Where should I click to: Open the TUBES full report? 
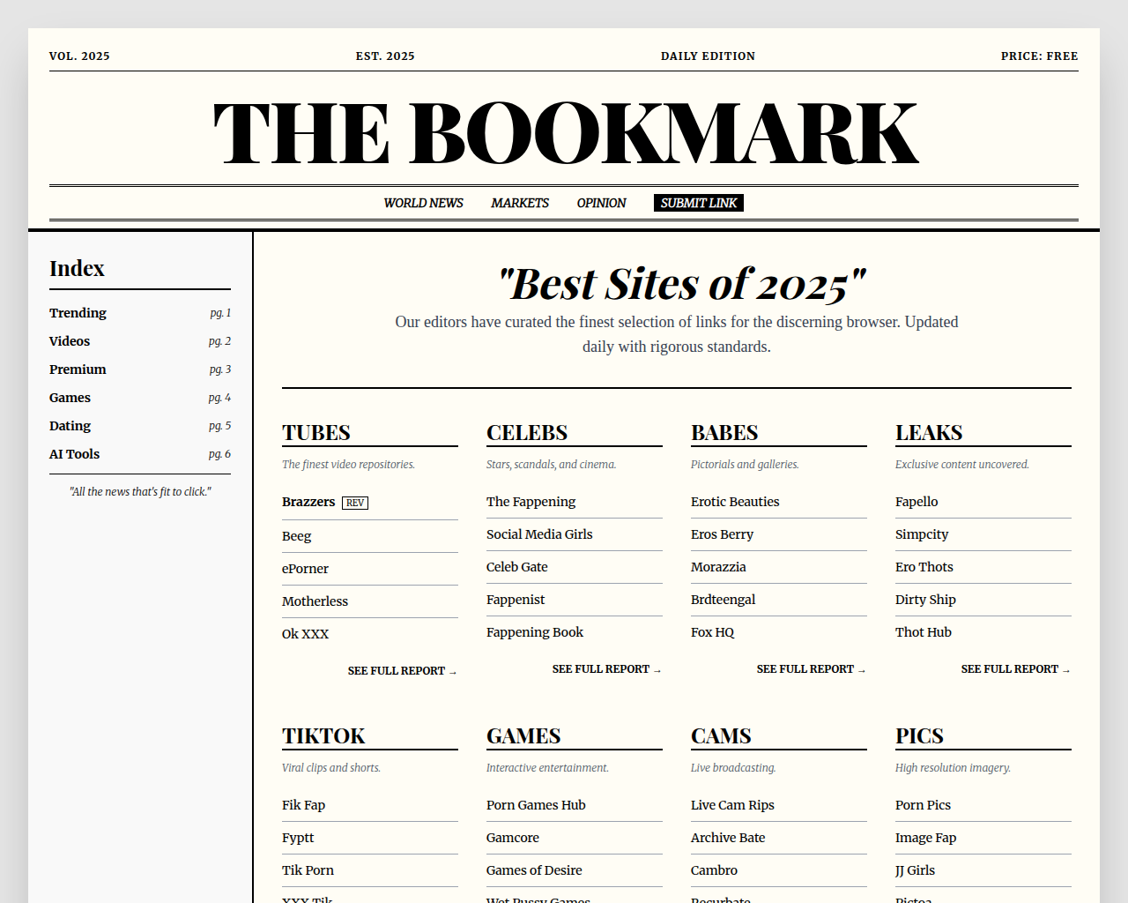pos(402,671)
